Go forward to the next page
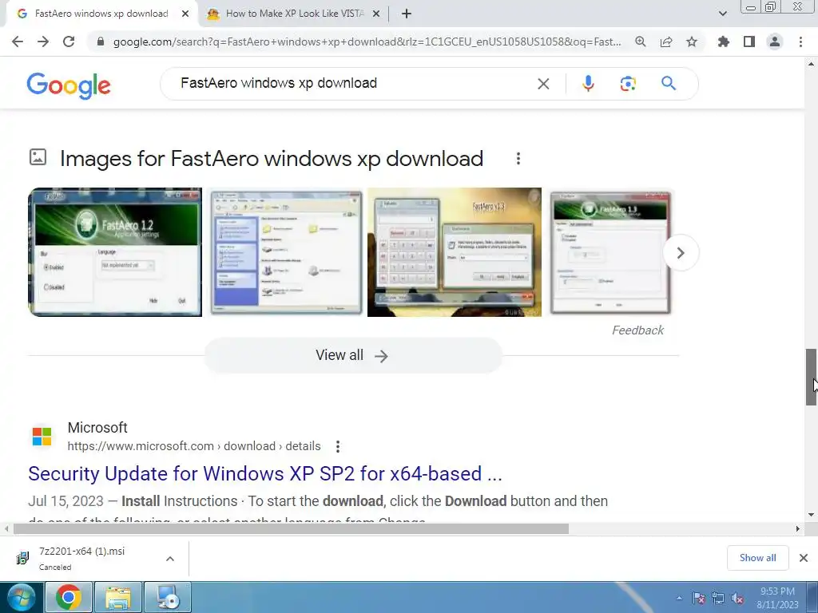 [x=43, y=42]
